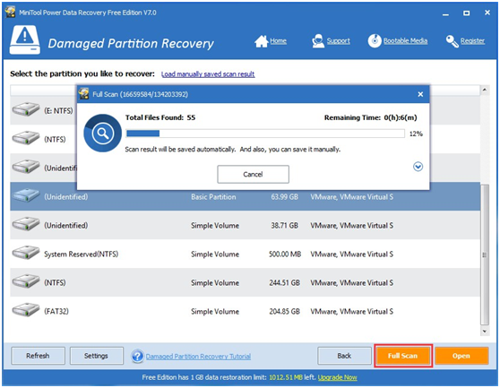Image resolution: width=500 pixels, height=388 pixels.
Task: Open the Support link
Action: click(x=339, y=41)
